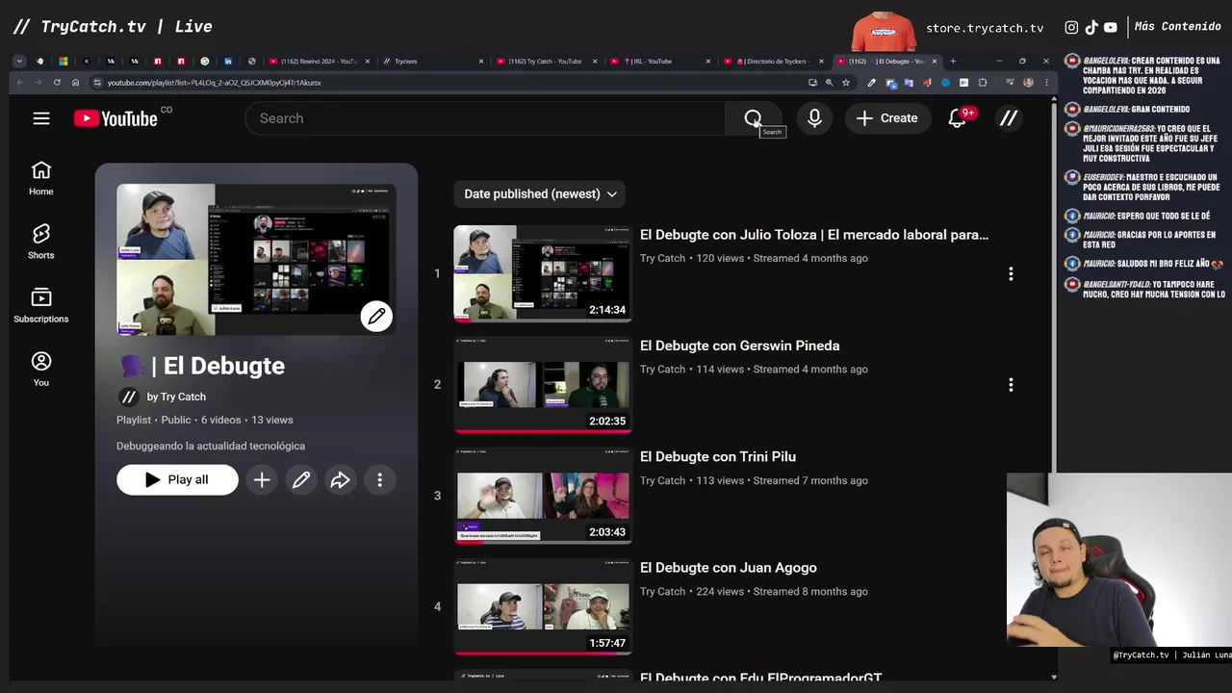Go back with the browser back arrow
1232x693 pixels.
tap(20, 83)
